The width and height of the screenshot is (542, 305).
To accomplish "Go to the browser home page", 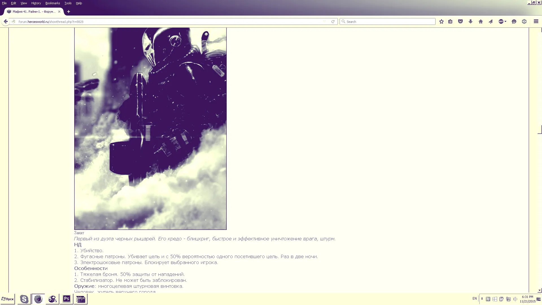I will coord(481,21).
